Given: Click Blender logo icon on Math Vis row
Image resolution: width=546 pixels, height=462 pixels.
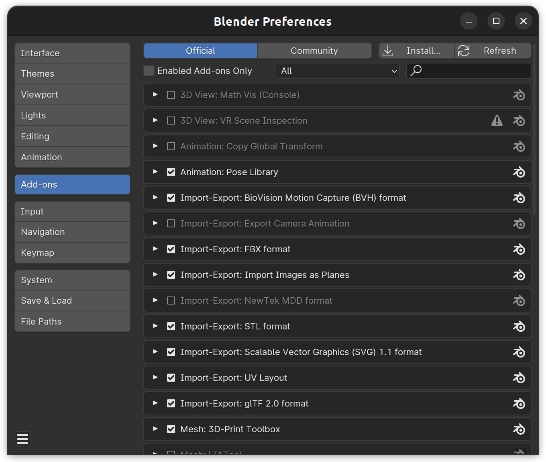Looking at the screenshot, I should 519,95.
